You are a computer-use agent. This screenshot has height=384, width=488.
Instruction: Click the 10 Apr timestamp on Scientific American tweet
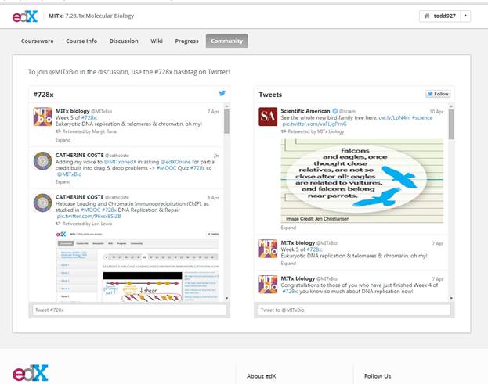pyautogui.click(x=436, y=112)
